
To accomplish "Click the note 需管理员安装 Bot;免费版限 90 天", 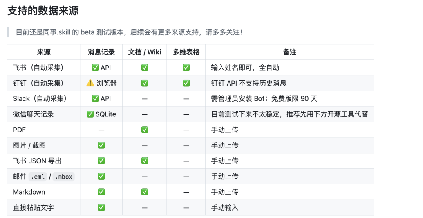I will (x=264, y=99).
